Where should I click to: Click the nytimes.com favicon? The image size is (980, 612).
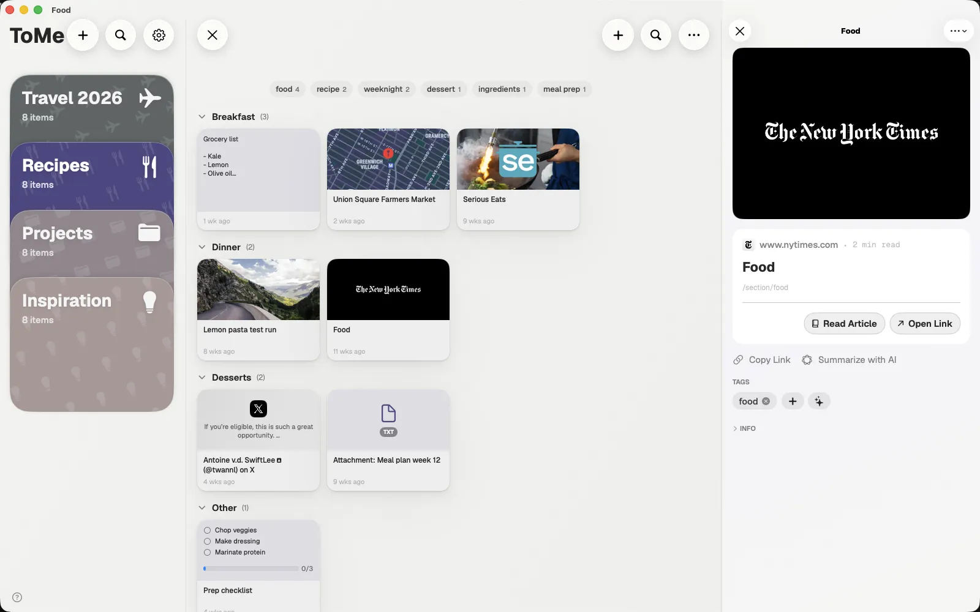[x=748, y=245]
